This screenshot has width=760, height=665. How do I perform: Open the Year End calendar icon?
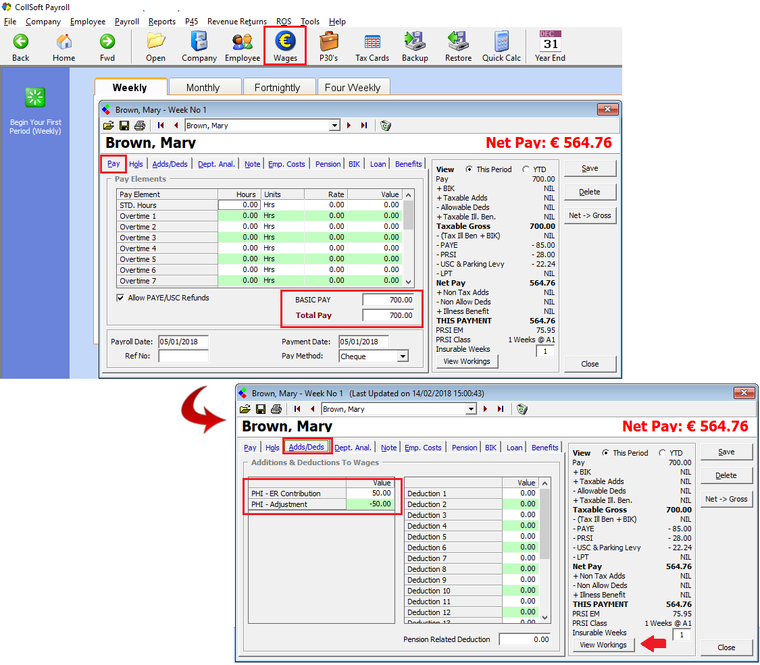[x=550, y=41]
